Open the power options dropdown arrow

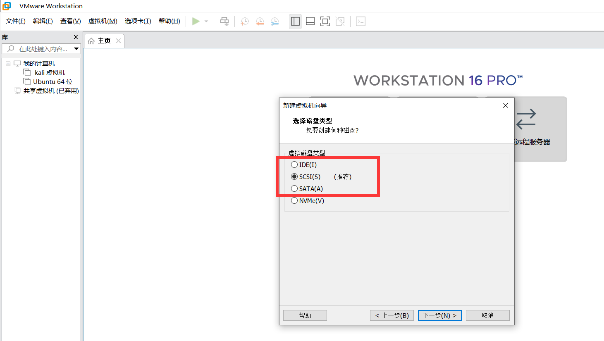point(206,21)
